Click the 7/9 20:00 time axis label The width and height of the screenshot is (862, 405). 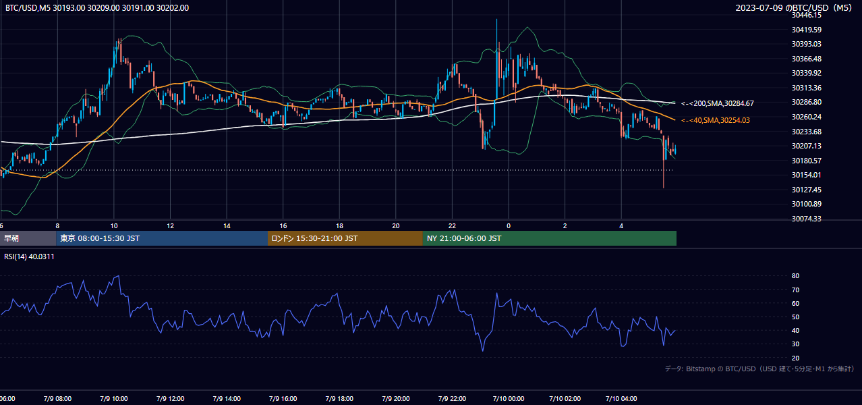(x=396, y=399)
